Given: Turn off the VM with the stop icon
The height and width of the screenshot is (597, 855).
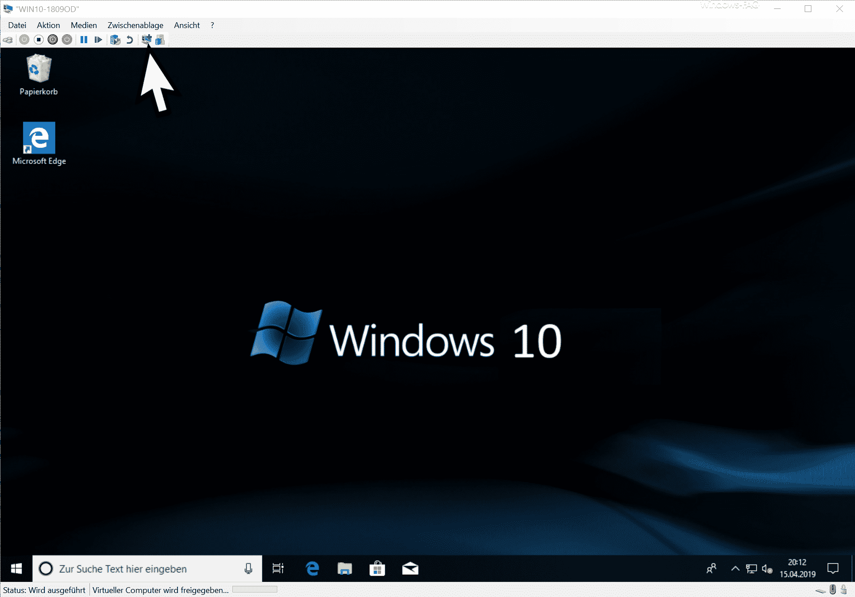Looking at the screenshot, I should pos(39,40).
